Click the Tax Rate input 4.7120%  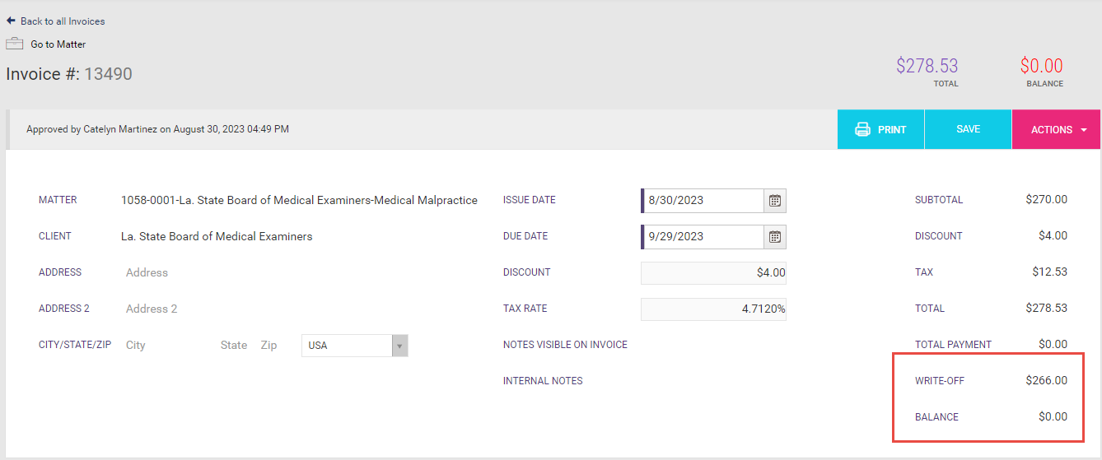713,309
